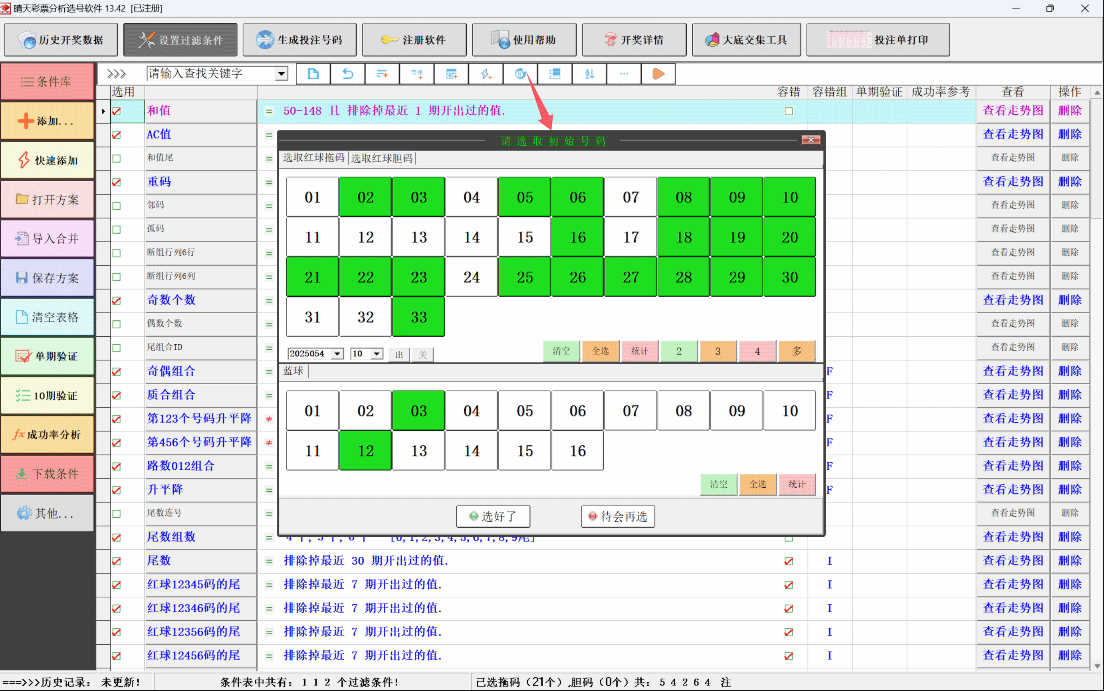
Task: Click the A-Z sort toolbar icon
Action: pos(589,73)
